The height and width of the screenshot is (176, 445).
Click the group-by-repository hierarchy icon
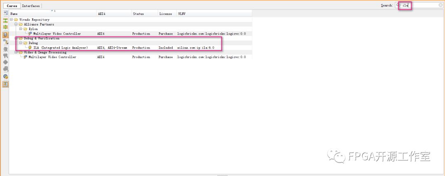coord(5,42)
